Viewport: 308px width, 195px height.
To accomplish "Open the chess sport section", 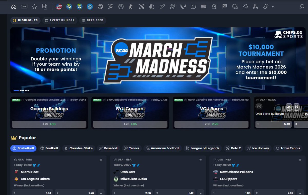I will 214,7.
